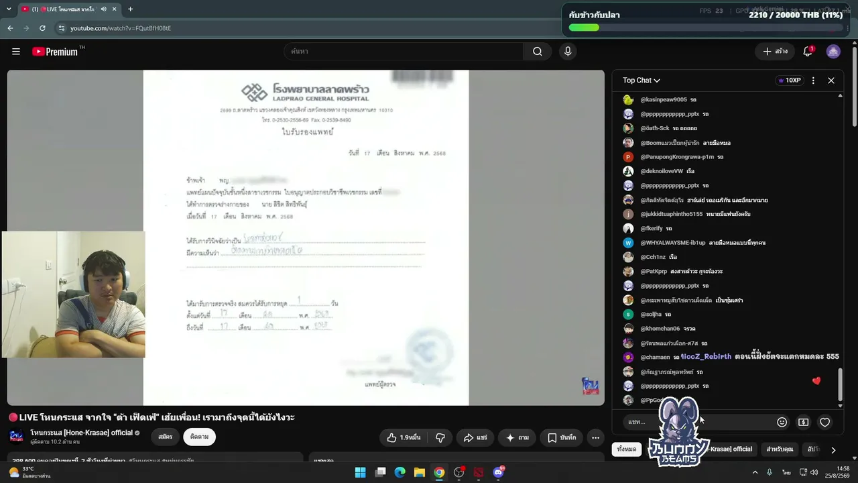The height and width of the screenshot is (483, 858).
Task: Open @chamaen chat author name
Action: tap(655, 358)
